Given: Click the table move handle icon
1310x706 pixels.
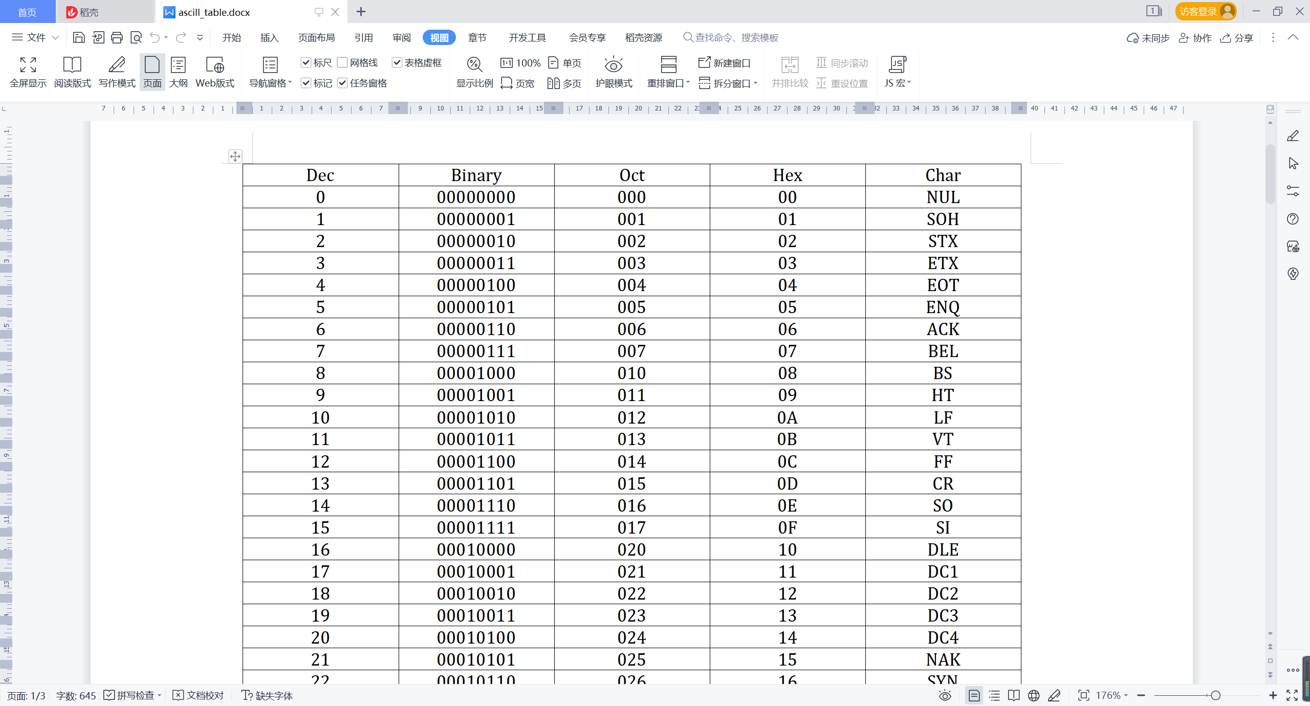Looking at the screenshot, I should 235,157.
